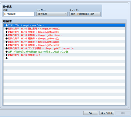This screenshot has height=117, width=131.
Task: Select the #0295 日付獲得 getDate line
Action: pos(64,29)
